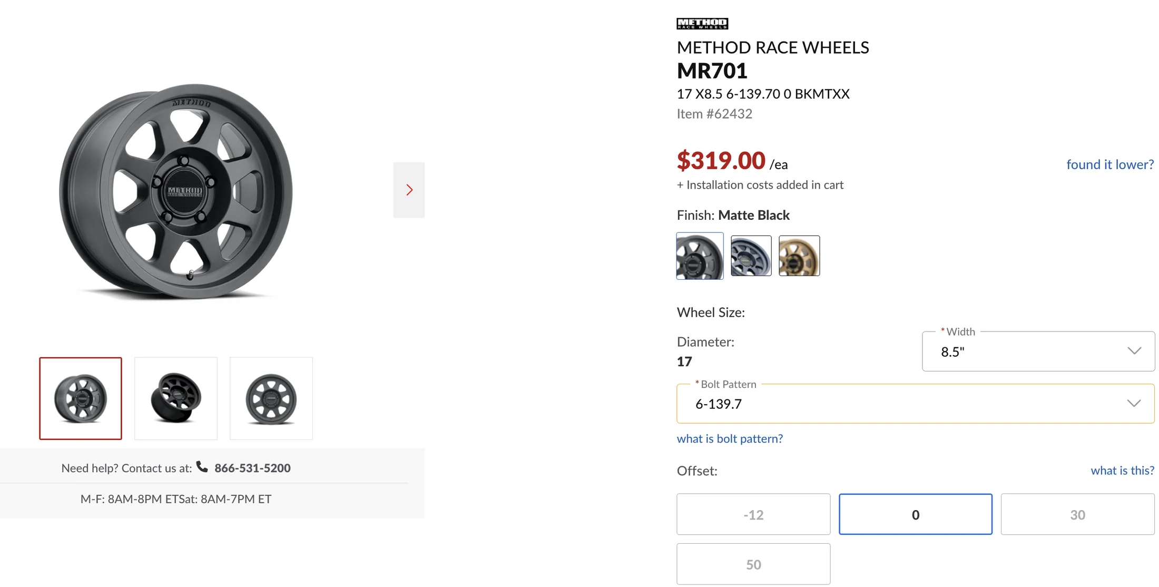Click the 'found it lower?' link
Viewport: 1159px width, 587px height.
[1110, 164]
